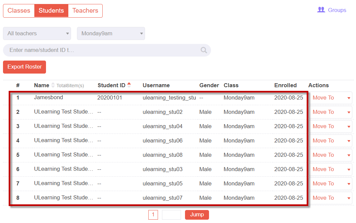Expand Move To arrow for ulearning_stu08 row

(349, 155)
